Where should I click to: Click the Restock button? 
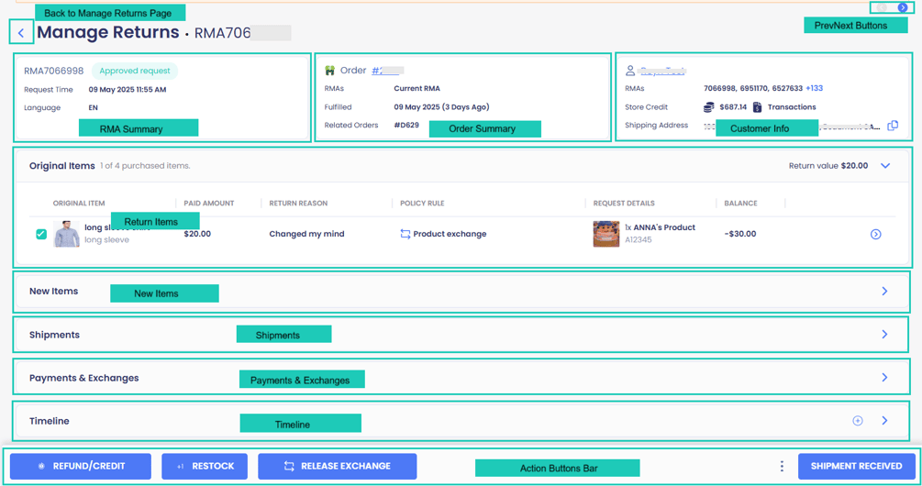[205, 466]
